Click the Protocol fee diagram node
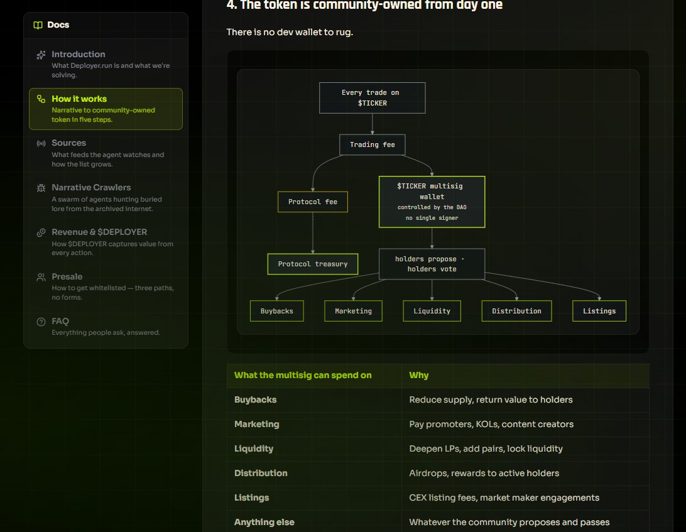686x532 pixels. pyautogui.click(x=313, y=202)
